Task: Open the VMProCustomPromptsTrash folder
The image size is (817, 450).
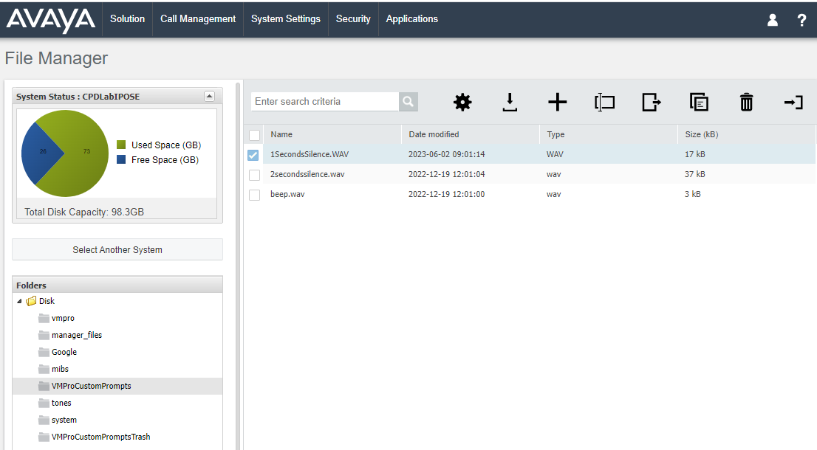Action: coord(100,437)
